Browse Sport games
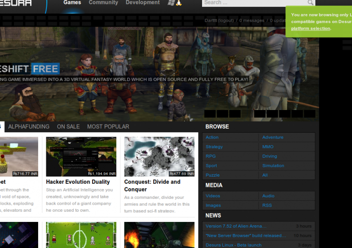352x248 pixels. 211,165
